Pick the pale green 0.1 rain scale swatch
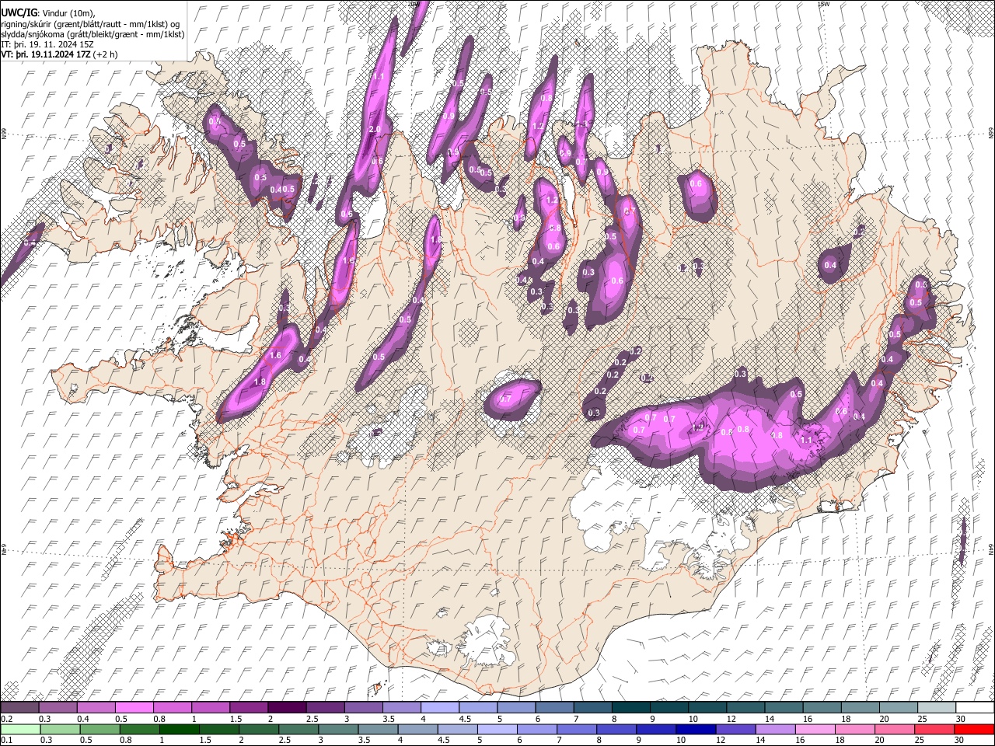The image size is (995, 746). coord(20,729)
